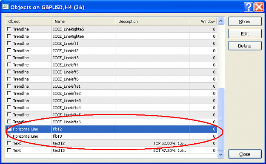Open the Edit object dialog button
The height and width of the screenshot is (164, 266).
[245, 33]
